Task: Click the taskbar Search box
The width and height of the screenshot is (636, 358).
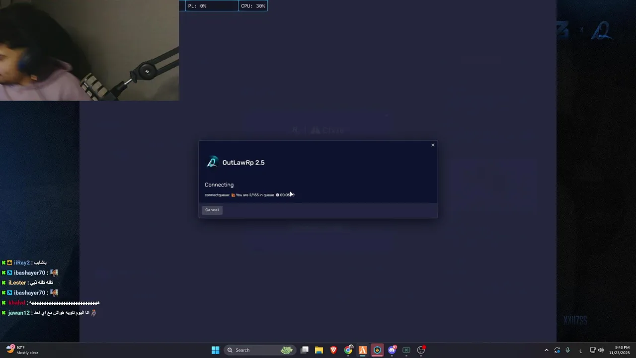Action: tap(260, 350)
